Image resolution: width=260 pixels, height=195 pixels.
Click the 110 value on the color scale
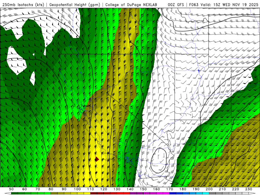tap(90, 189)
